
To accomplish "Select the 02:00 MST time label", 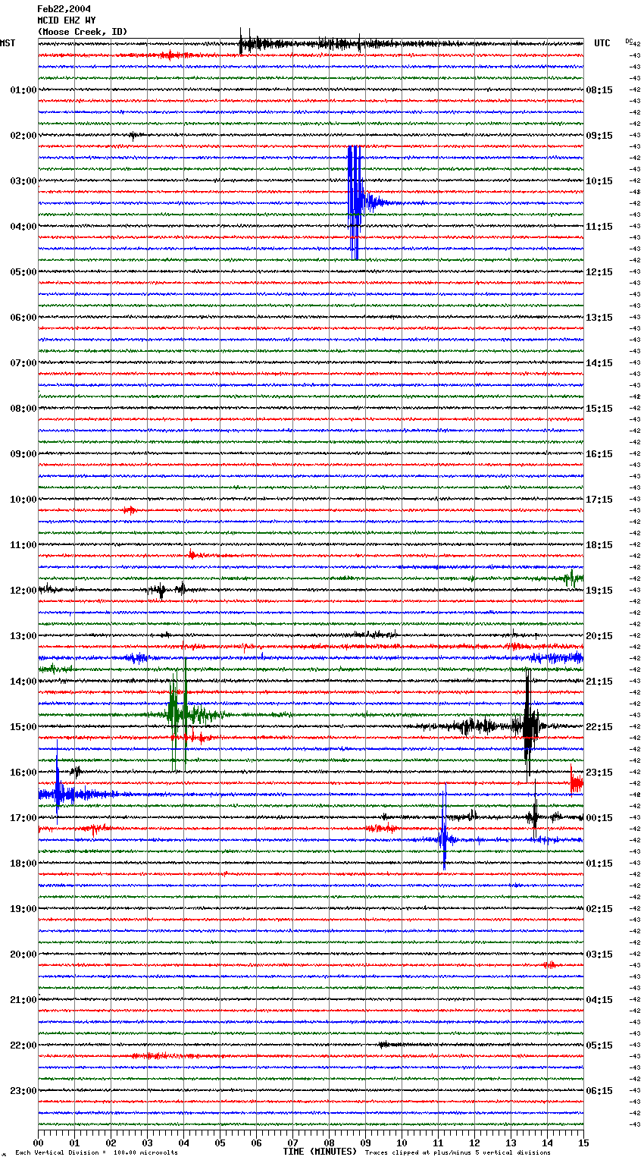I will coord(23,136).
